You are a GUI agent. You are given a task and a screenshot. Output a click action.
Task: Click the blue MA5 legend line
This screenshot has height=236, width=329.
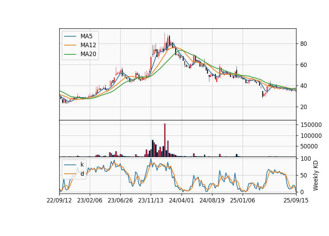(70, 36)
